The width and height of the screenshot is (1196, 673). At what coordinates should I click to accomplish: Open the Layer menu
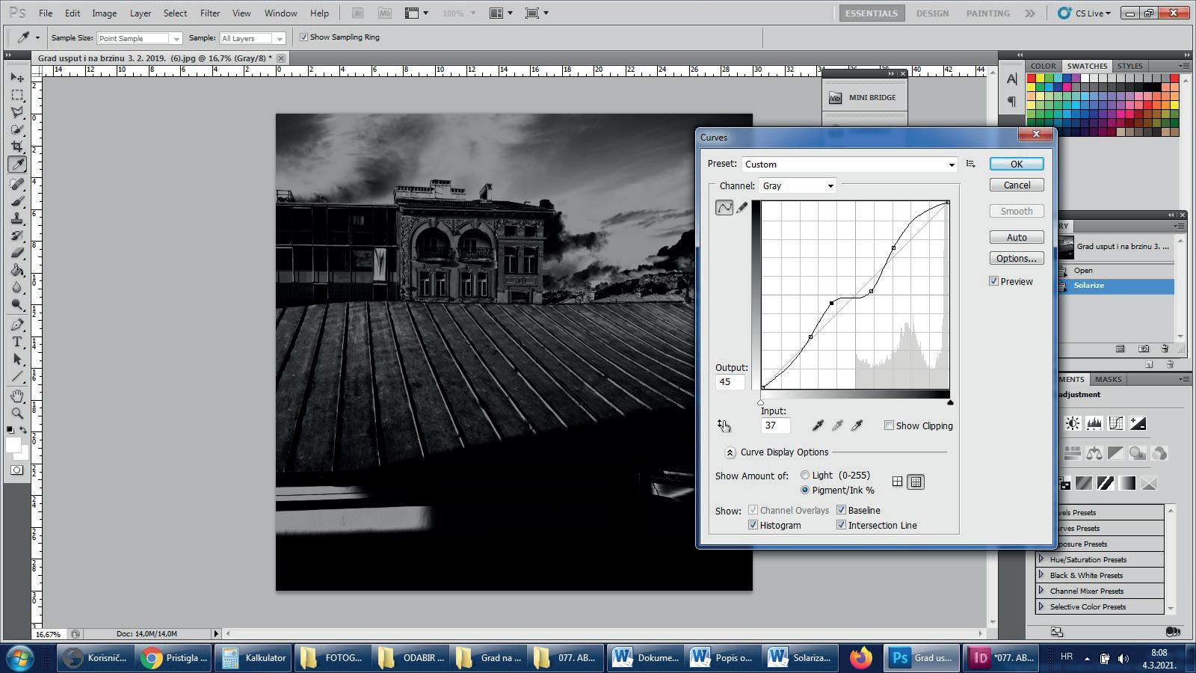click(x=141, y=13)
